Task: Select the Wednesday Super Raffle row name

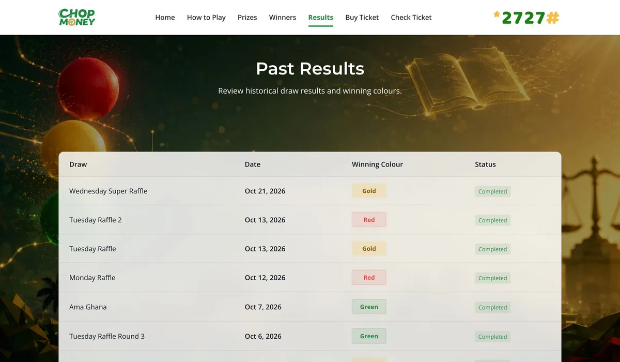Action: (x=109, y=191)
